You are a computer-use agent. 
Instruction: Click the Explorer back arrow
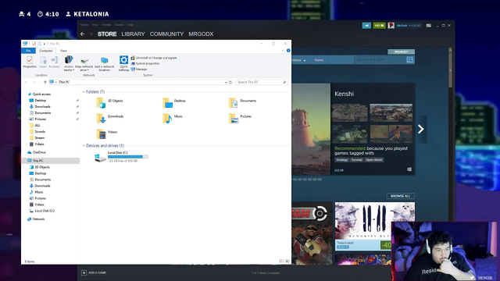click(x=26, y=82)
